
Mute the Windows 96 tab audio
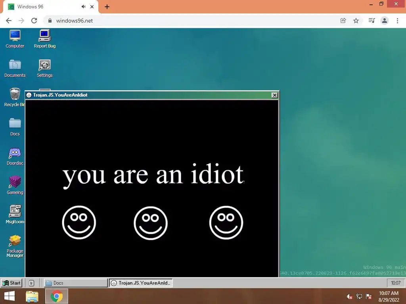pos(83,7)
